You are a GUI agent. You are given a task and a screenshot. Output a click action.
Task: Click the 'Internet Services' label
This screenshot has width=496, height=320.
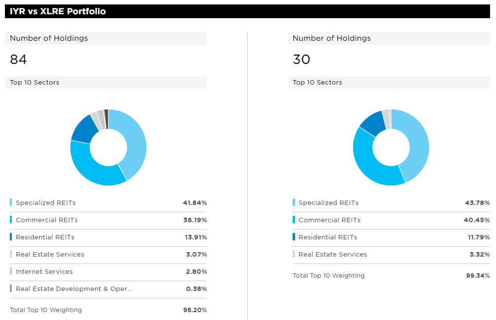click(x=44, y=271)
